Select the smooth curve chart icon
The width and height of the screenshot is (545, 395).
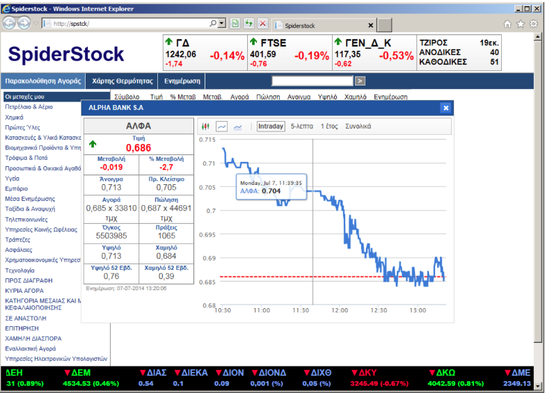(x=238, y=127)
